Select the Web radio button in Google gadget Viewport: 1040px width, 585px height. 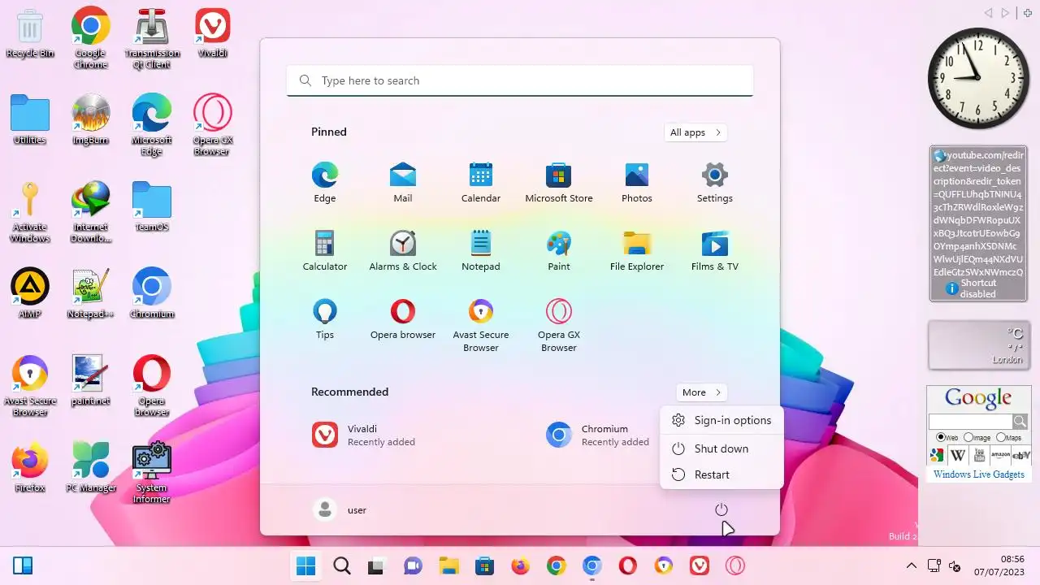[x=941, y=437]
